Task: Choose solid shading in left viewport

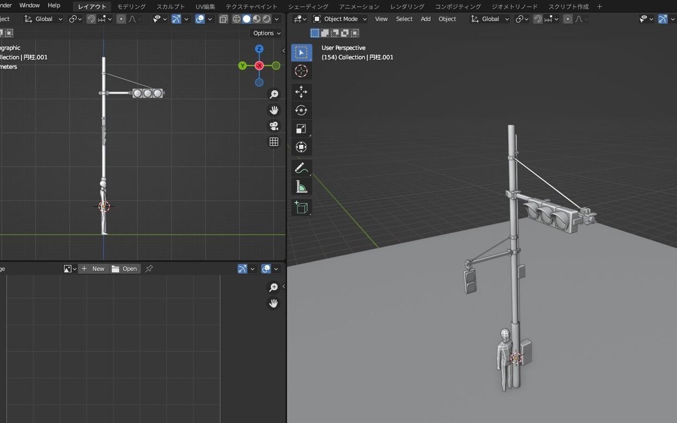Action: [x=246, y=19]
